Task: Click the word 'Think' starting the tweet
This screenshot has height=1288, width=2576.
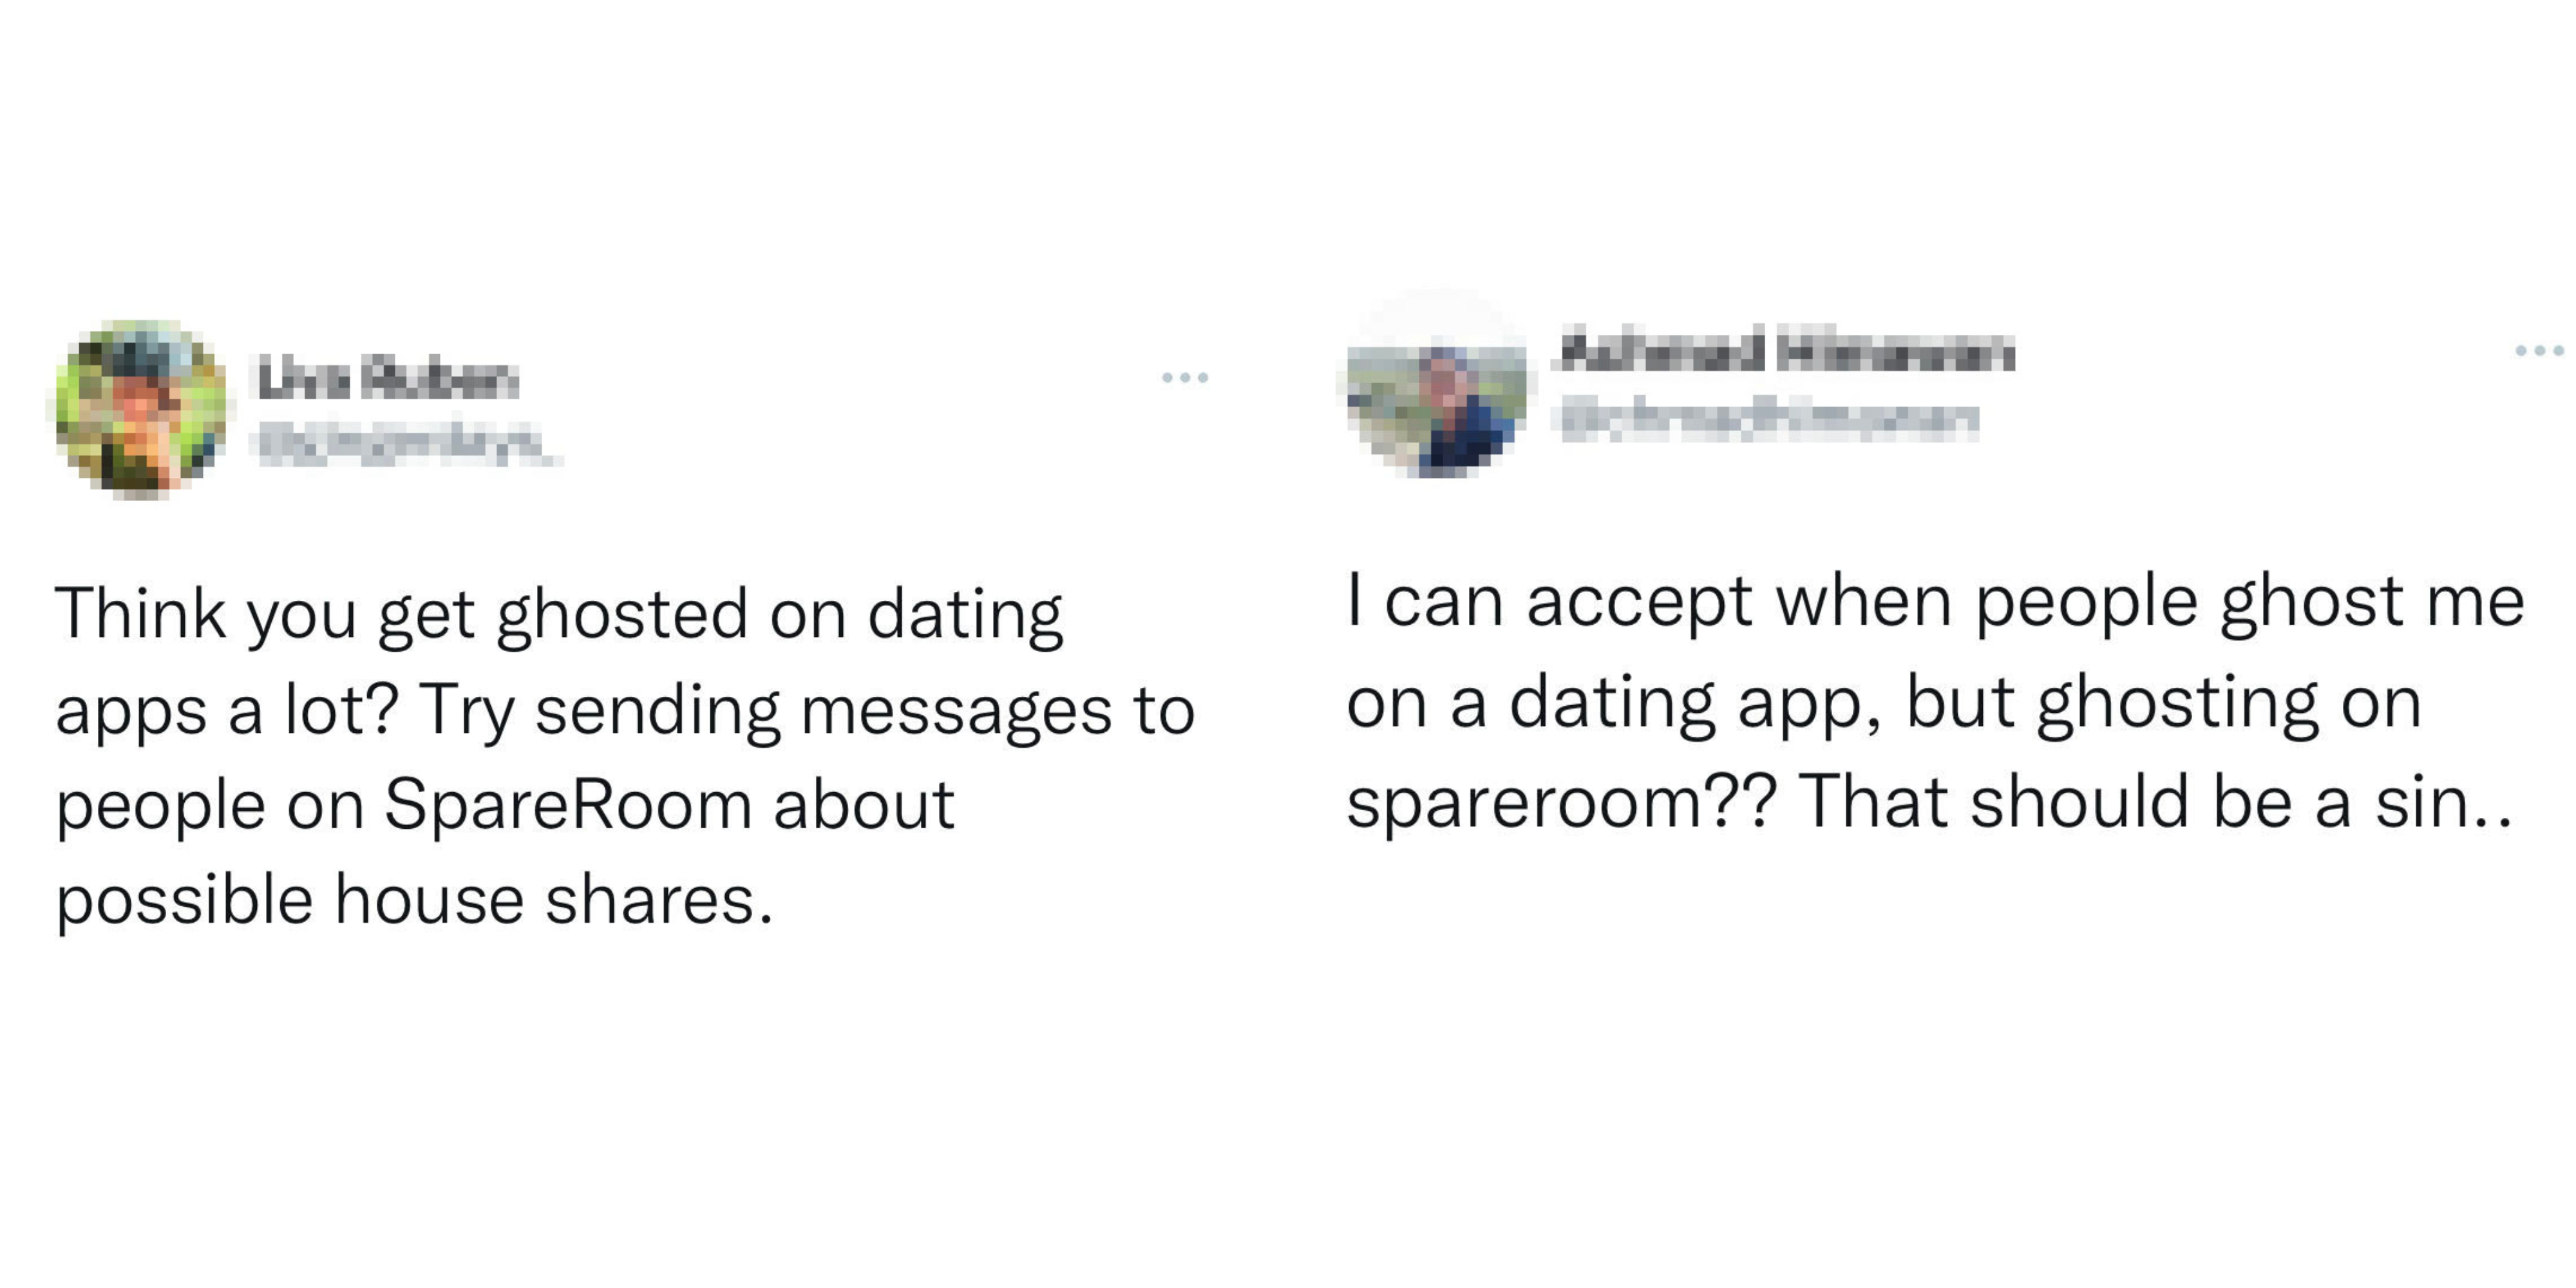Action: coord(140,612)
